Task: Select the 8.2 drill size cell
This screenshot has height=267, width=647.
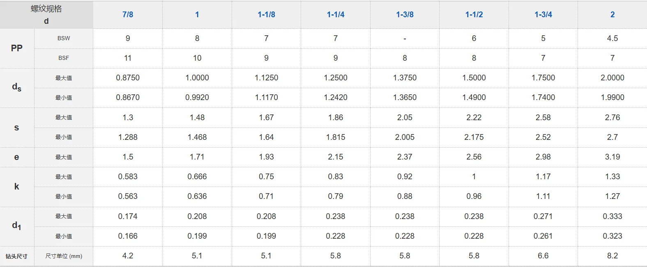Action: click(x=612, y=256)
